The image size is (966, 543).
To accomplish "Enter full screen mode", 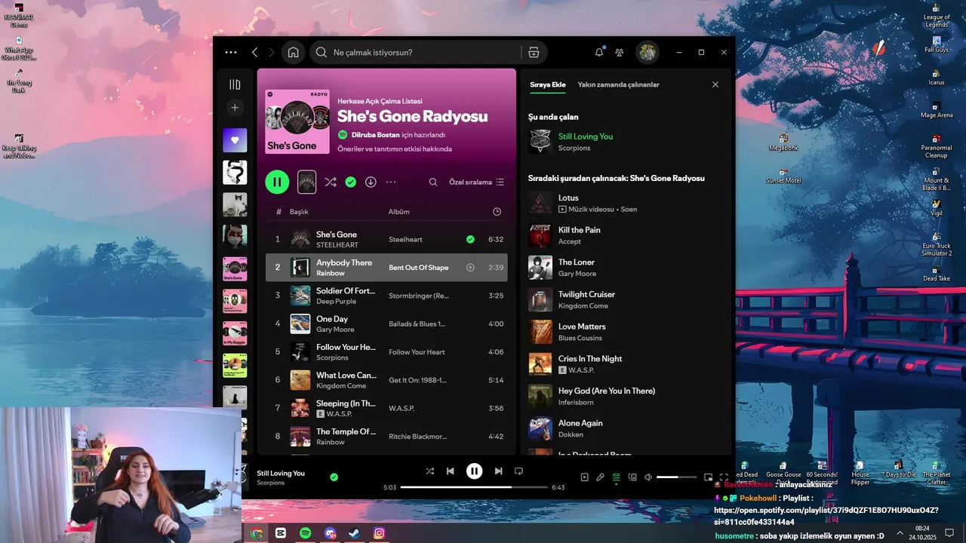I will tap(724, 477).
